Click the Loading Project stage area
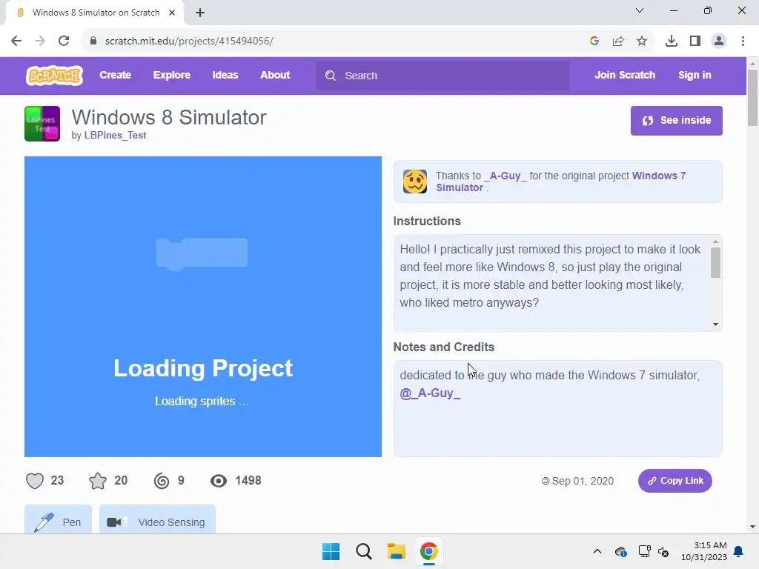 (x=203, y=306)
